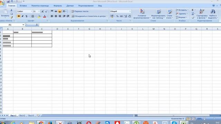Viewport: 221px width, 124px height.
Task: Open the Font Color dropdown arrow
Action: pos(47,16)
